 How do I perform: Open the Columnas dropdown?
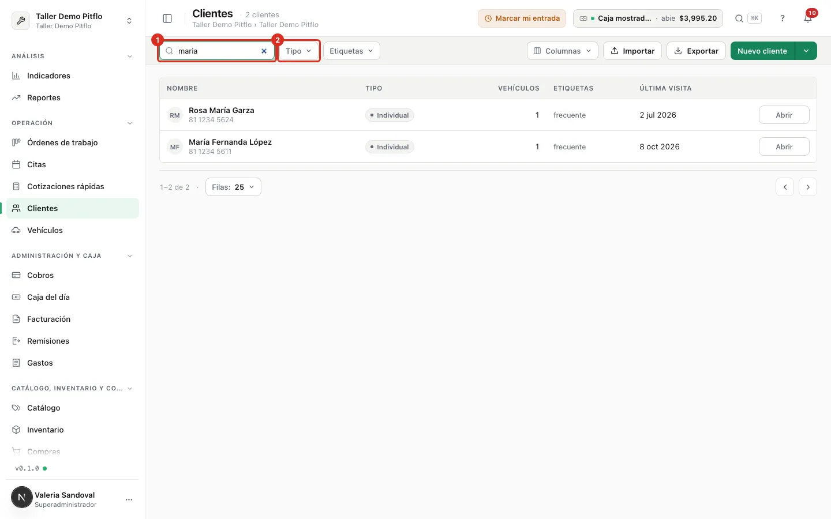(x=563, y=51)
